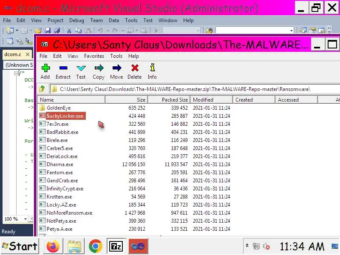Click the Created column header
340x255 pixels.
(x=254, y=100)
